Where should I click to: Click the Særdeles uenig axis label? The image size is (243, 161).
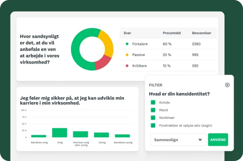[x=123, y=142]
